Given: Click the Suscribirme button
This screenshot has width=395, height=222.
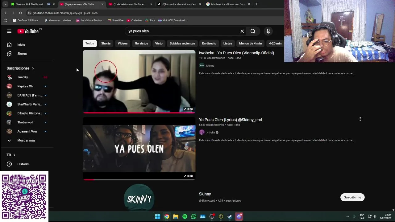Looking at the screenshot, I should pos(352,197).
